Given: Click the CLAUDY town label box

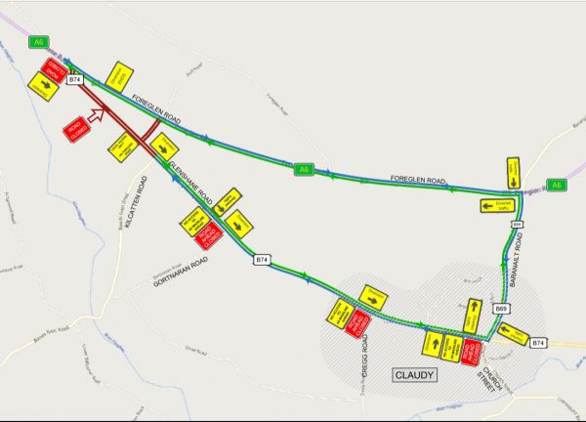Looking at the screenshot, I should [414, 375].
